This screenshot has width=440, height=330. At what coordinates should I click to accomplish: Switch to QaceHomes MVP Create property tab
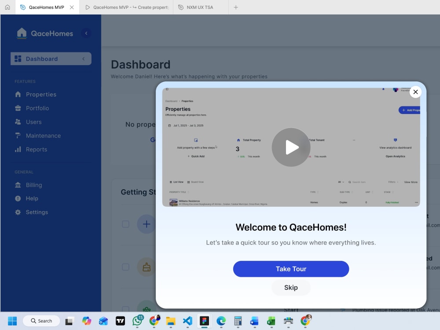click(x=127, y=7)
